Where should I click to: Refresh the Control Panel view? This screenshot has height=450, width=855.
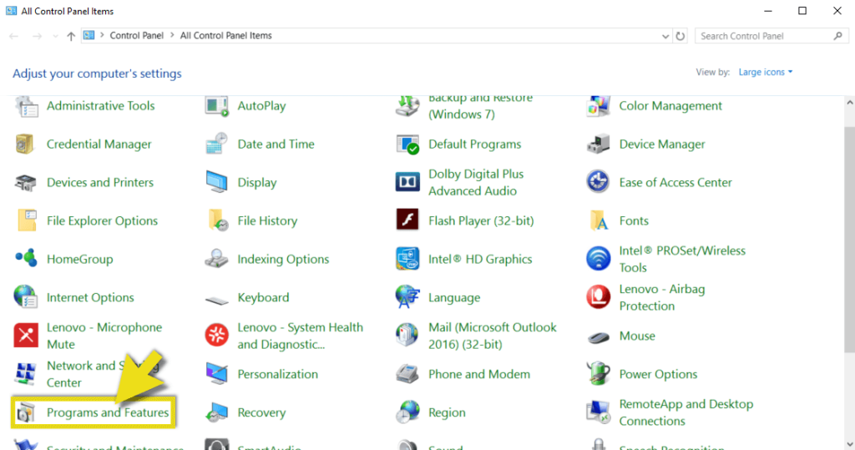[680, 36]
